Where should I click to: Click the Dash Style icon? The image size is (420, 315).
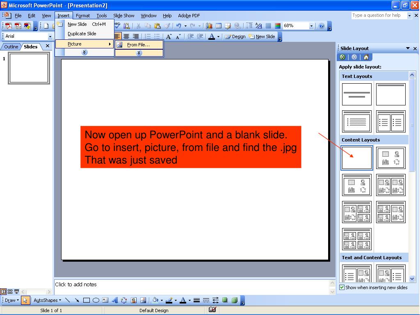(x=206, y=300)
